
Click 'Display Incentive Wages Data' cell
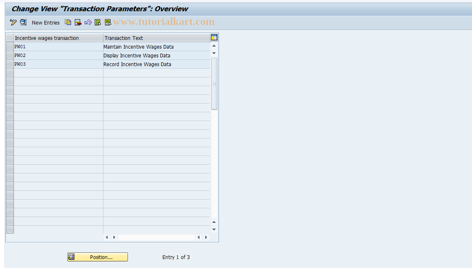point(157,55)
